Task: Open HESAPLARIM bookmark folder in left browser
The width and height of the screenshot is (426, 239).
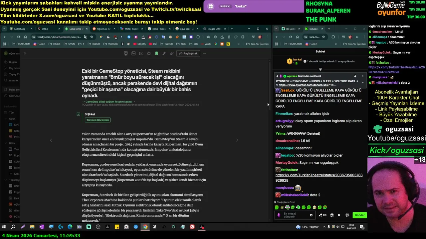Action: pyautogui.click(x=21, y=44)
